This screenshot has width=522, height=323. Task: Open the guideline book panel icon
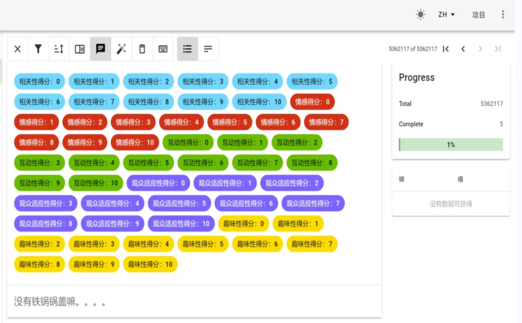pos(79,49)
